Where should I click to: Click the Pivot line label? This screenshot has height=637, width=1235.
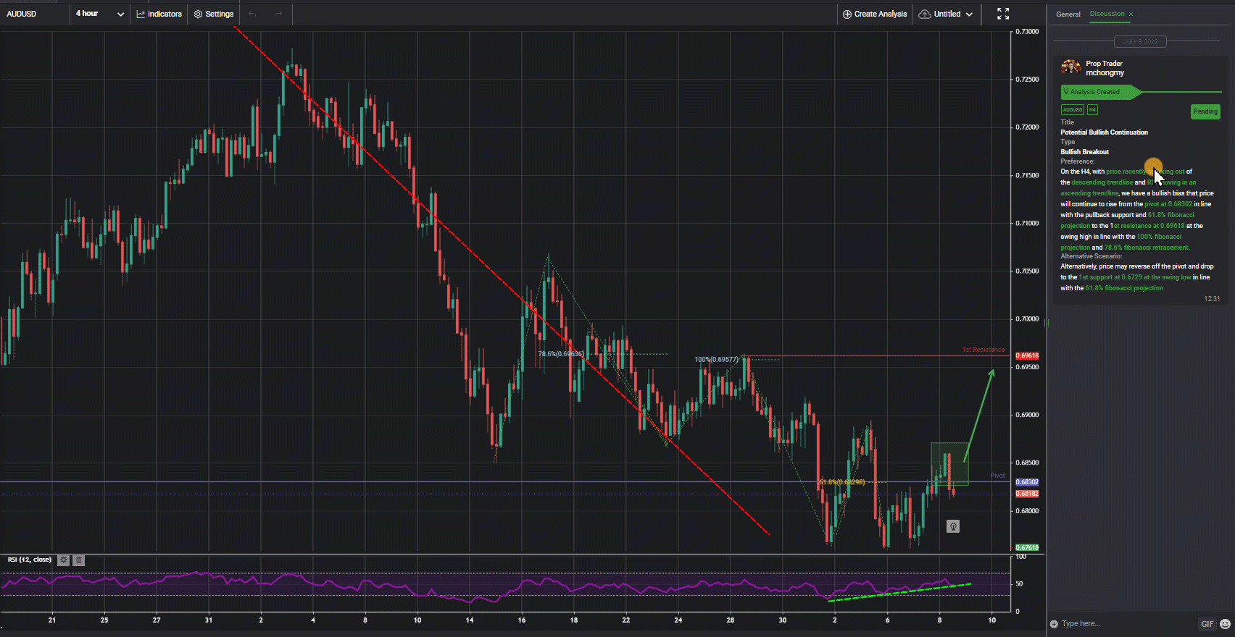[x=998, y=476]
